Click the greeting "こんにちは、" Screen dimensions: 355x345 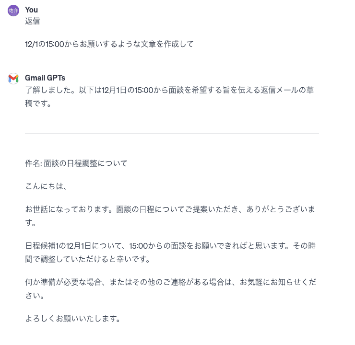[x=45, y=186]
